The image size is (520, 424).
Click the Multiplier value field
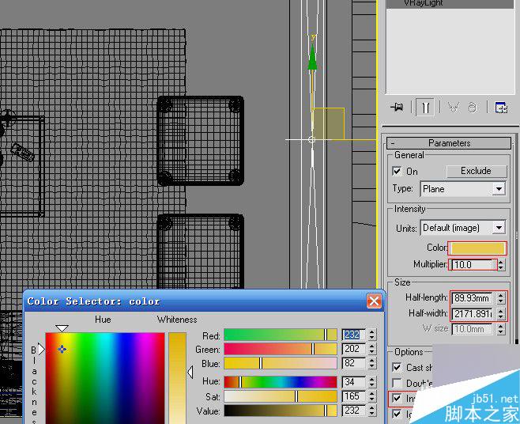point(473,265)
